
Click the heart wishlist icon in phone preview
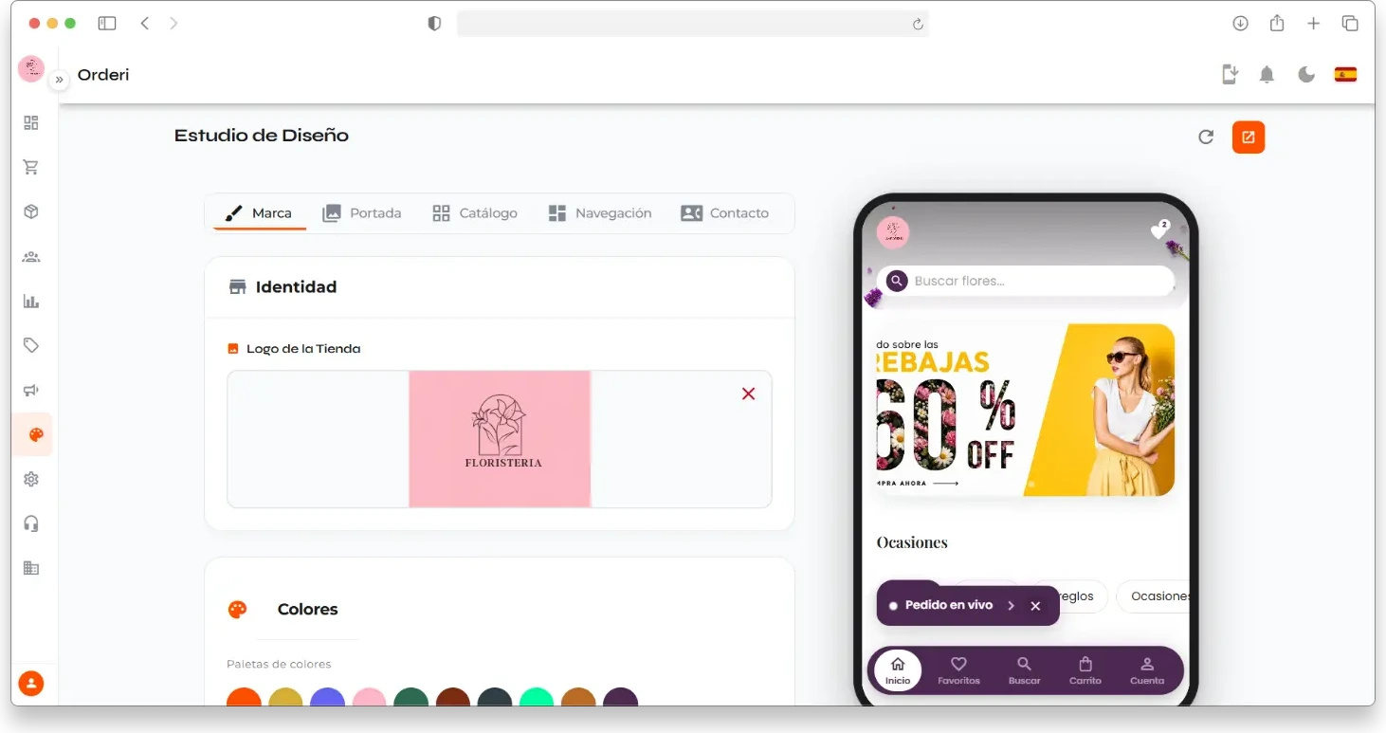[x=1158, y=230]
